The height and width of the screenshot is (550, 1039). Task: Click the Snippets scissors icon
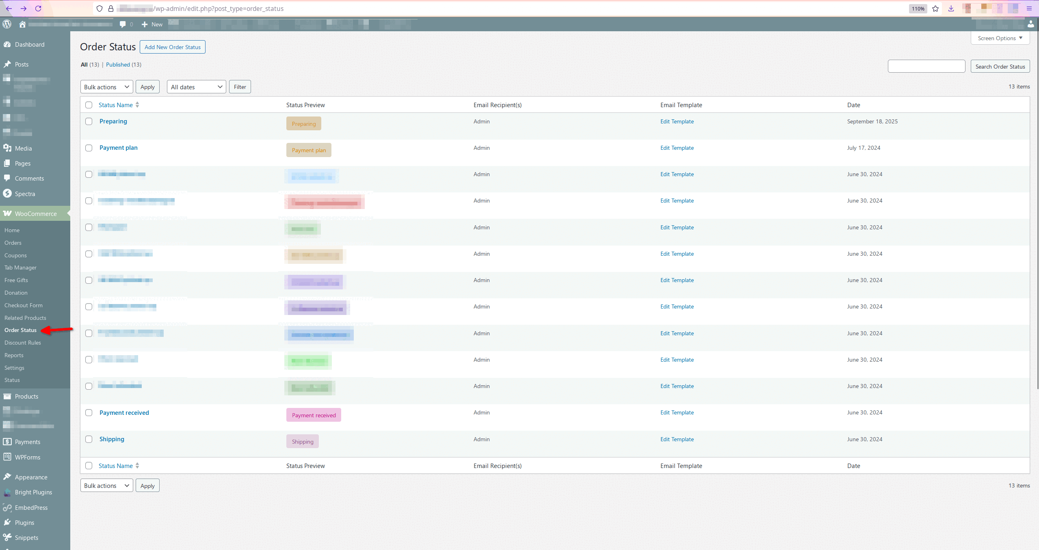(x=7, y=537)
